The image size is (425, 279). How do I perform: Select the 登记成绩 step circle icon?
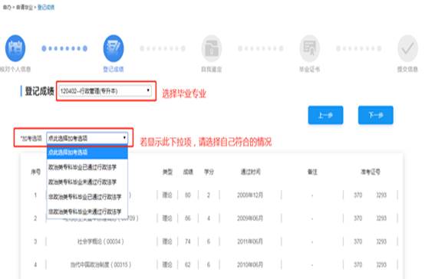coord(114,48)
